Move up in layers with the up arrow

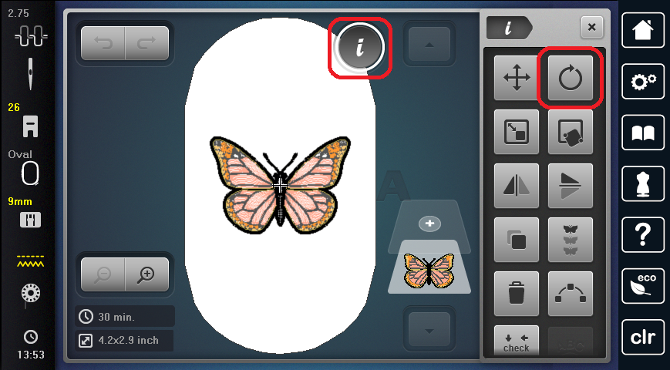click(x=429, y=45)
